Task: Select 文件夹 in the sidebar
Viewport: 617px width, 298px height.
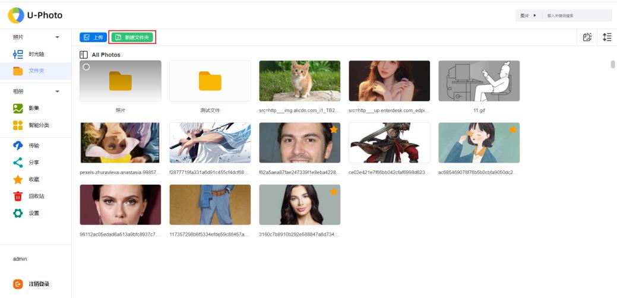Action: point(36,71)
